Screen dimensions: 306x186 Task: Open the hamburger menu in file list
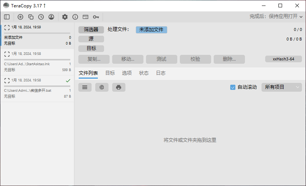(85, 87)
